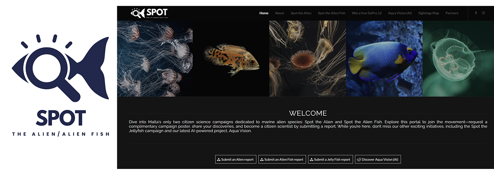Click Discover Aqua Vision (AI) button
Screen dimensions: 494x176
pyautogui.click(x=378, y=159)
